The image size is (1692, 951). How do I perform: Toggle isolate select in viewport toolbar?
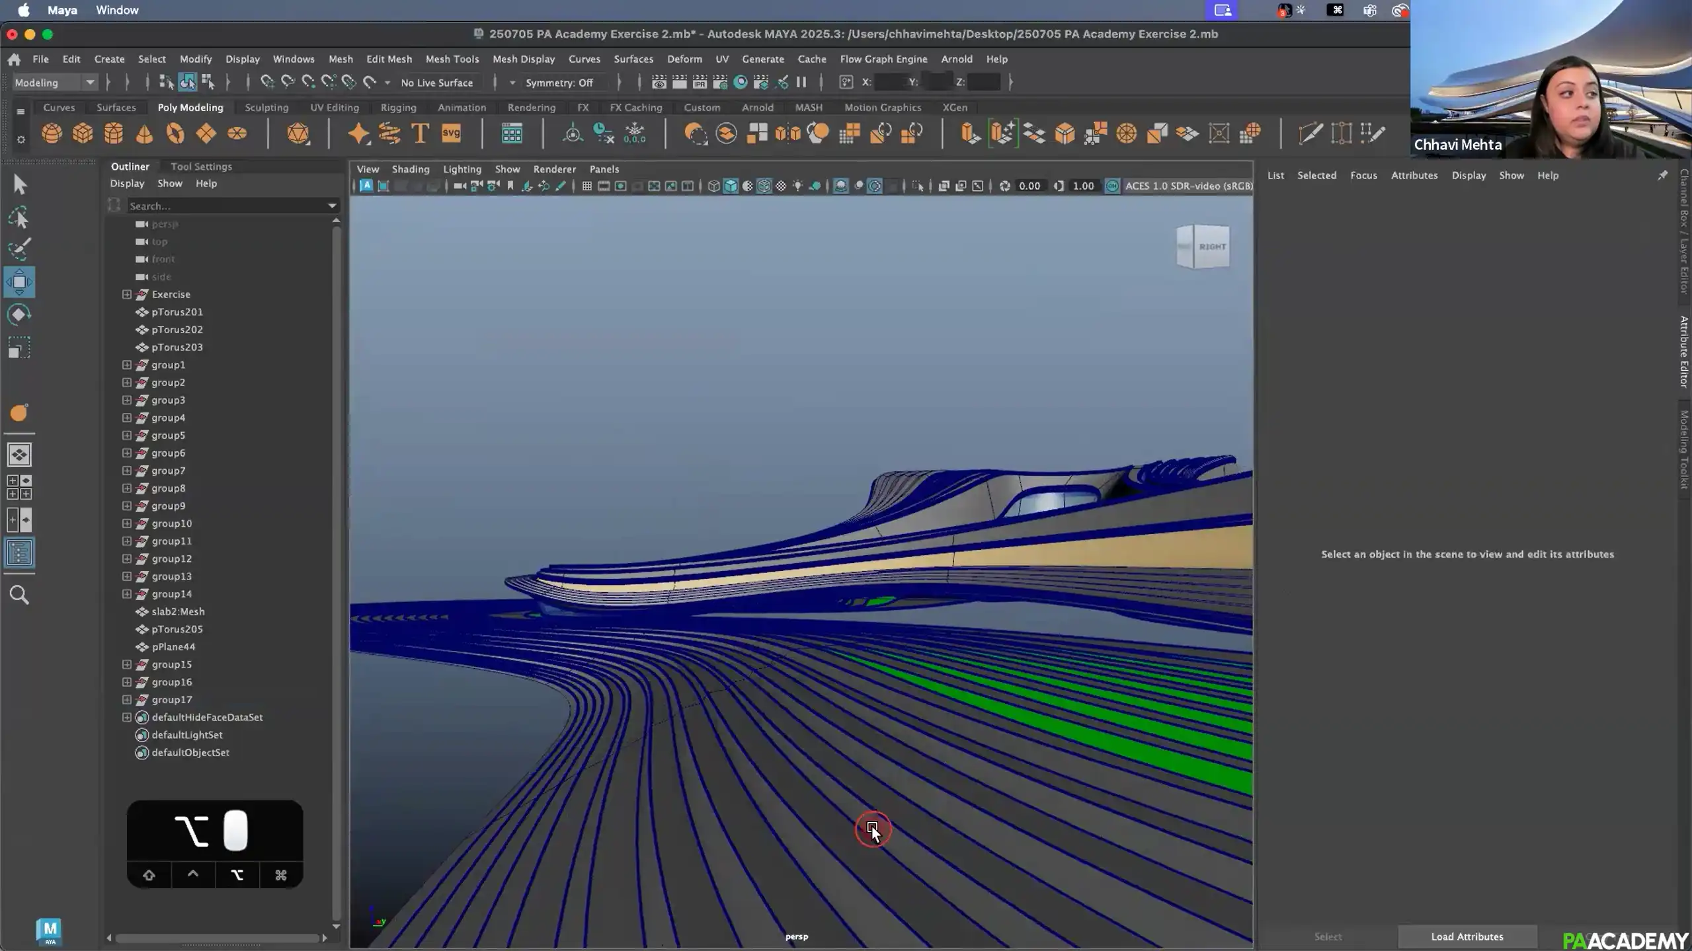918,186
